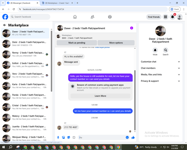Go back in browser history
187x150 pixels.
pos(3,9)
